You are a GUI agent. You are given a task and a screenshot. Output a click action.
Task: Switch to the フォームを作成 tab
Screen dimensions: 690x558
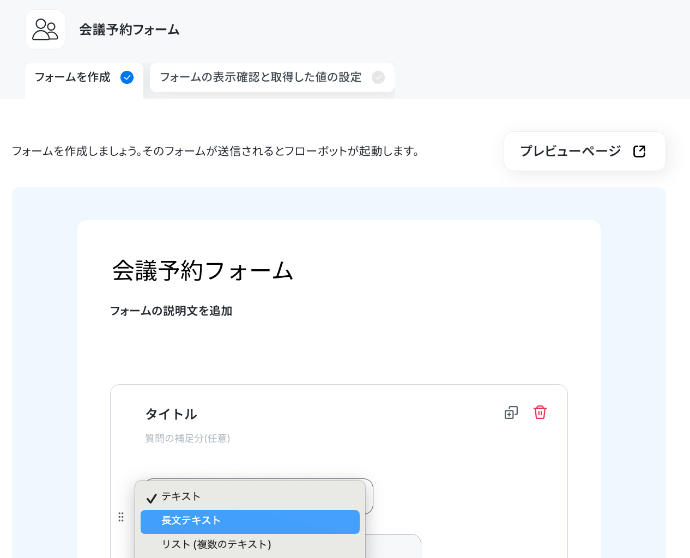click(x=84, y=77)
